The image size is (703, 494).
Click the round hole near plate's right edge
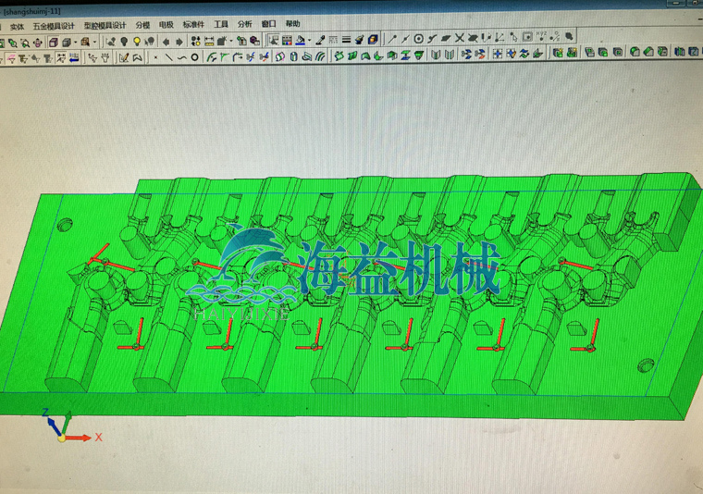click(646, 364)
